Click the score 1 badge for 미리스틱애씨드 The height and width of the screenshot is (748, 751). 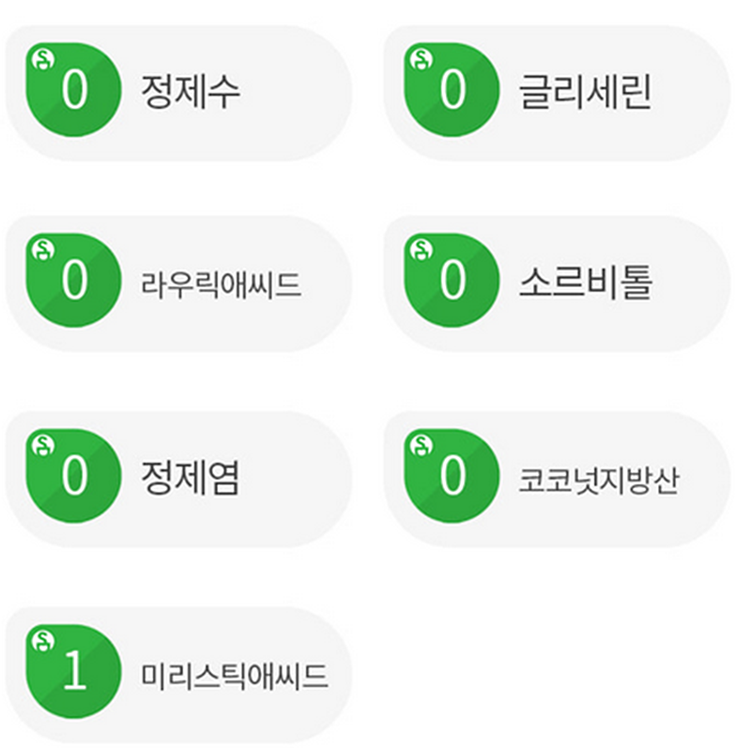click(74, 672)
